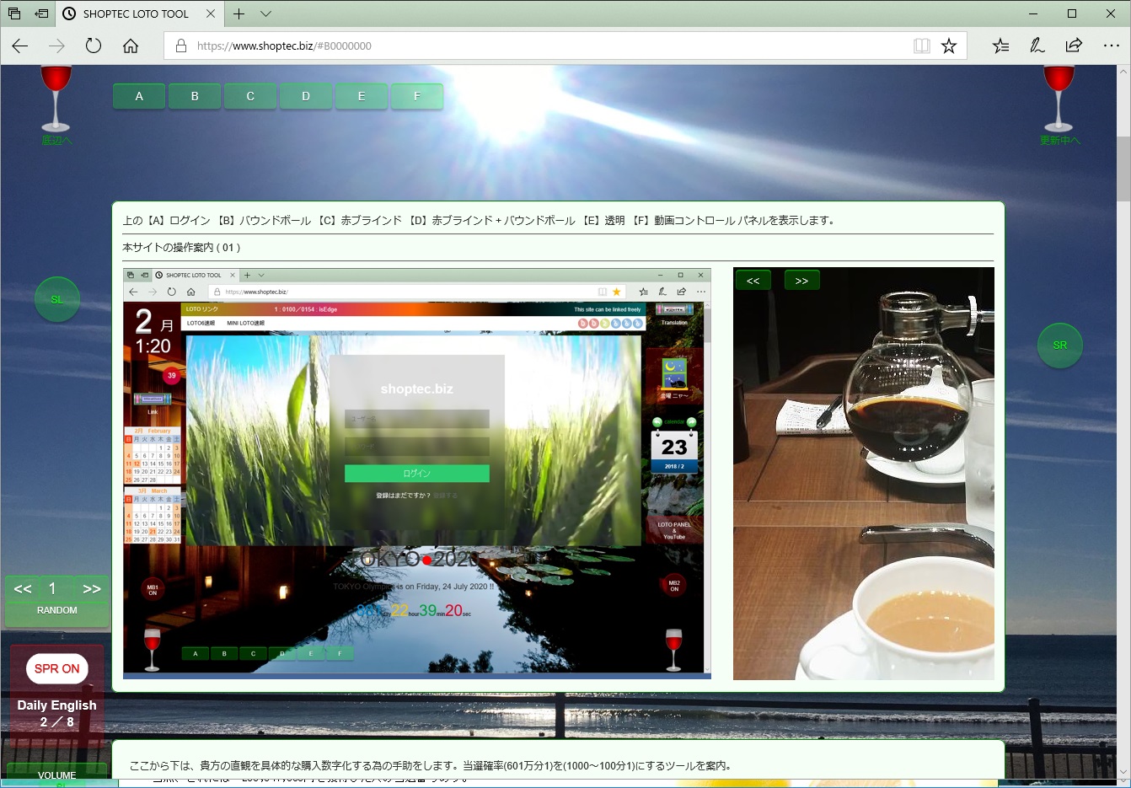
Task: Open the Reading view icon
Action: click(922, 46)
